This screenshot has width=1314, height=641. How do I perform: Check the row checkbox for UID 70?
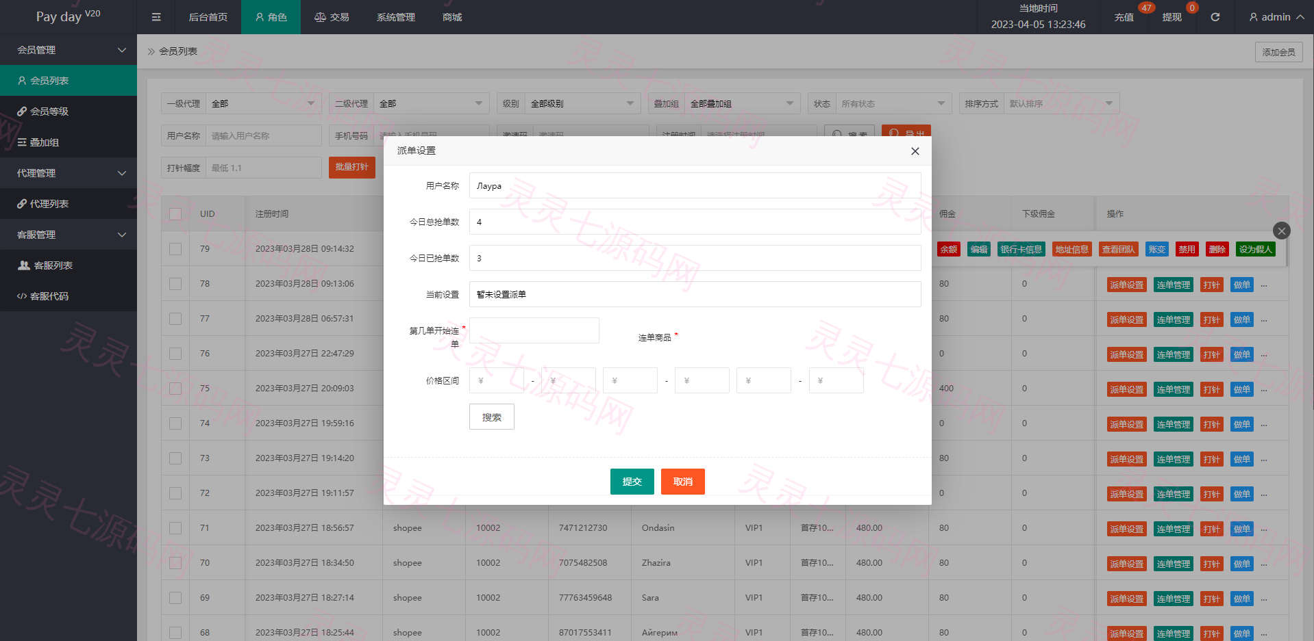[175, 563]
